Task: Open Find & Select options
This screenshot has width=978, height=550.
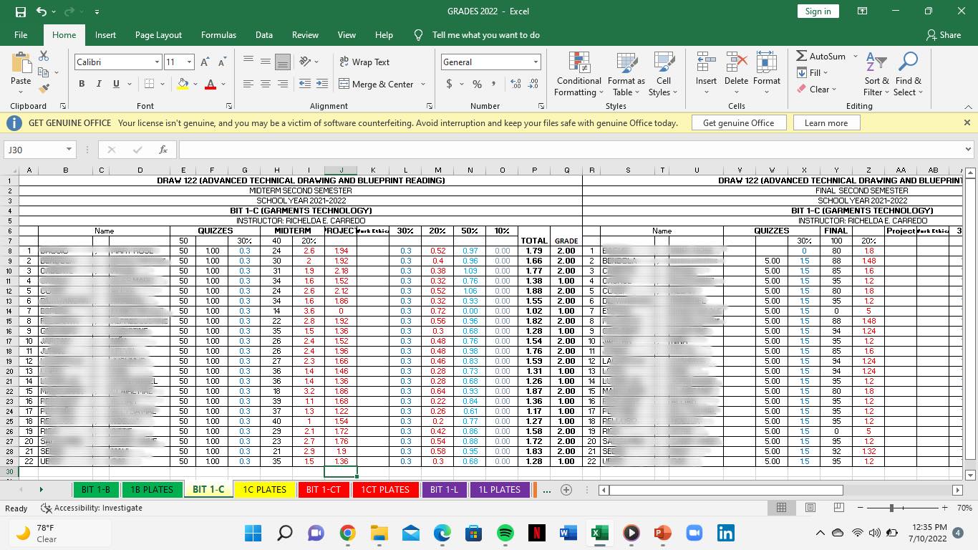Action: [x=908, y=74]
